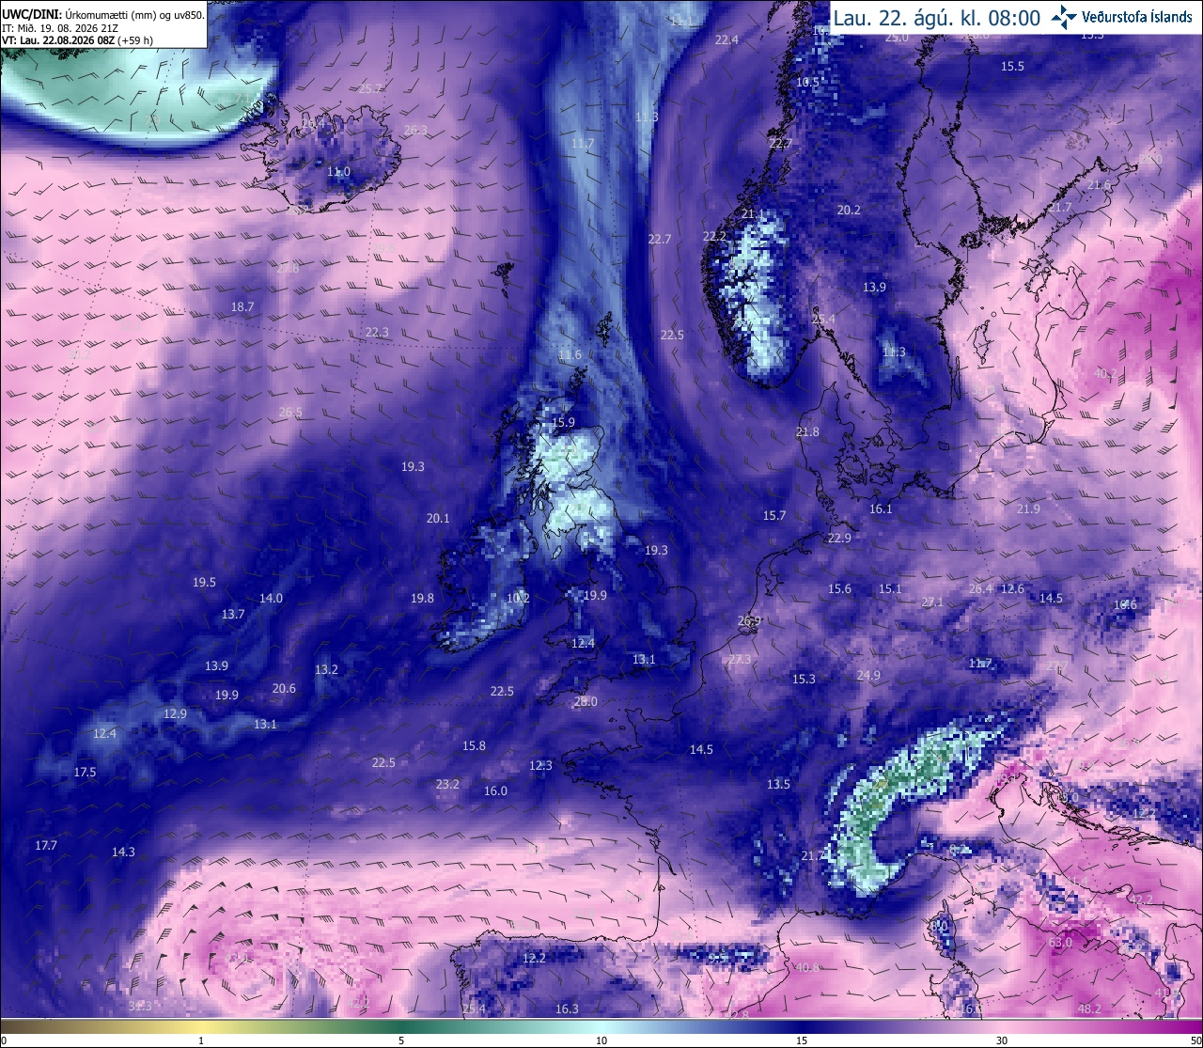Click the yellow-brown scale segment near value 1
Viewport: 1203px width, 1048px height.
[201, 1026]
